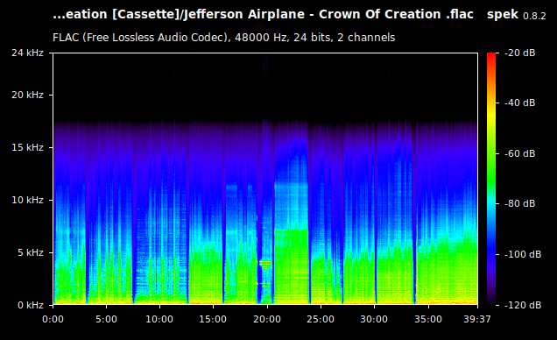This screenshot has height=340, width=557.
Task: Click the 0:00 time axis label
Action: 53,319
